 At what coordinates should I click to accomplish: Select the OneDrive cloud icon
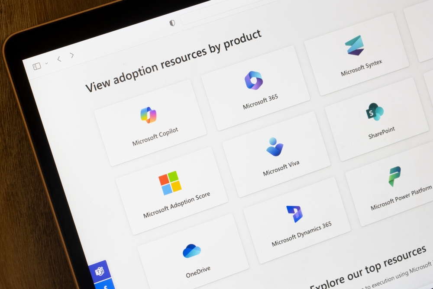point(191,252)
